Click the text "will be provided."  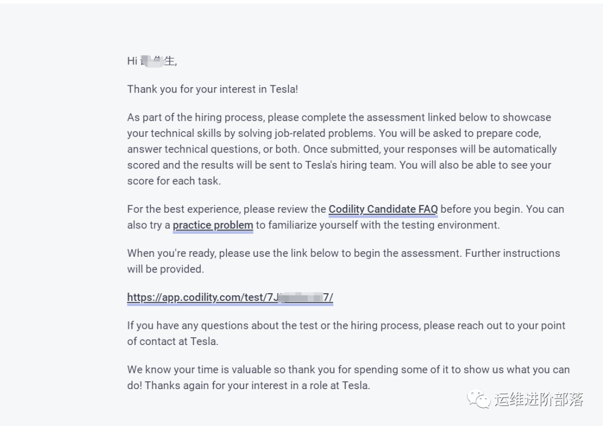coord(165,269)
